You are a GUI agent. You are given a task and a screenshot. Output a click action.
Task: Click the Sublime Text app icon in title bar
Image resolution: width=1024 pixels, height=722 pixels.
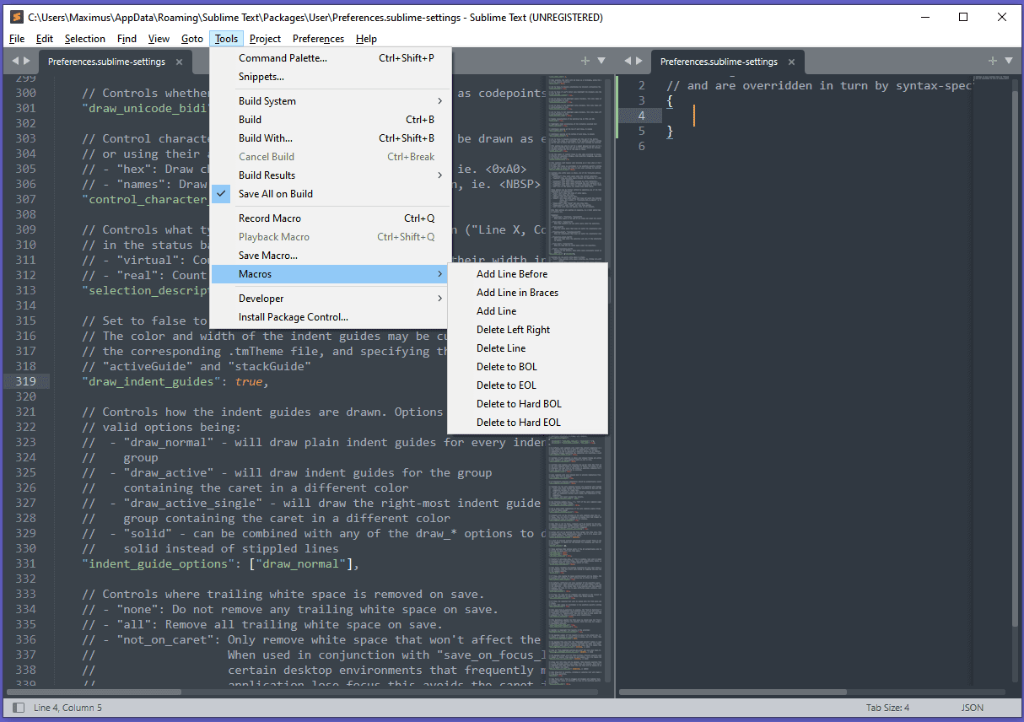tap(16, 17)
